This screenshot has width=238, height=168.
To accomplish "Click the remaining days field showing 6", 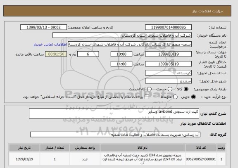I will coord(88,54).
